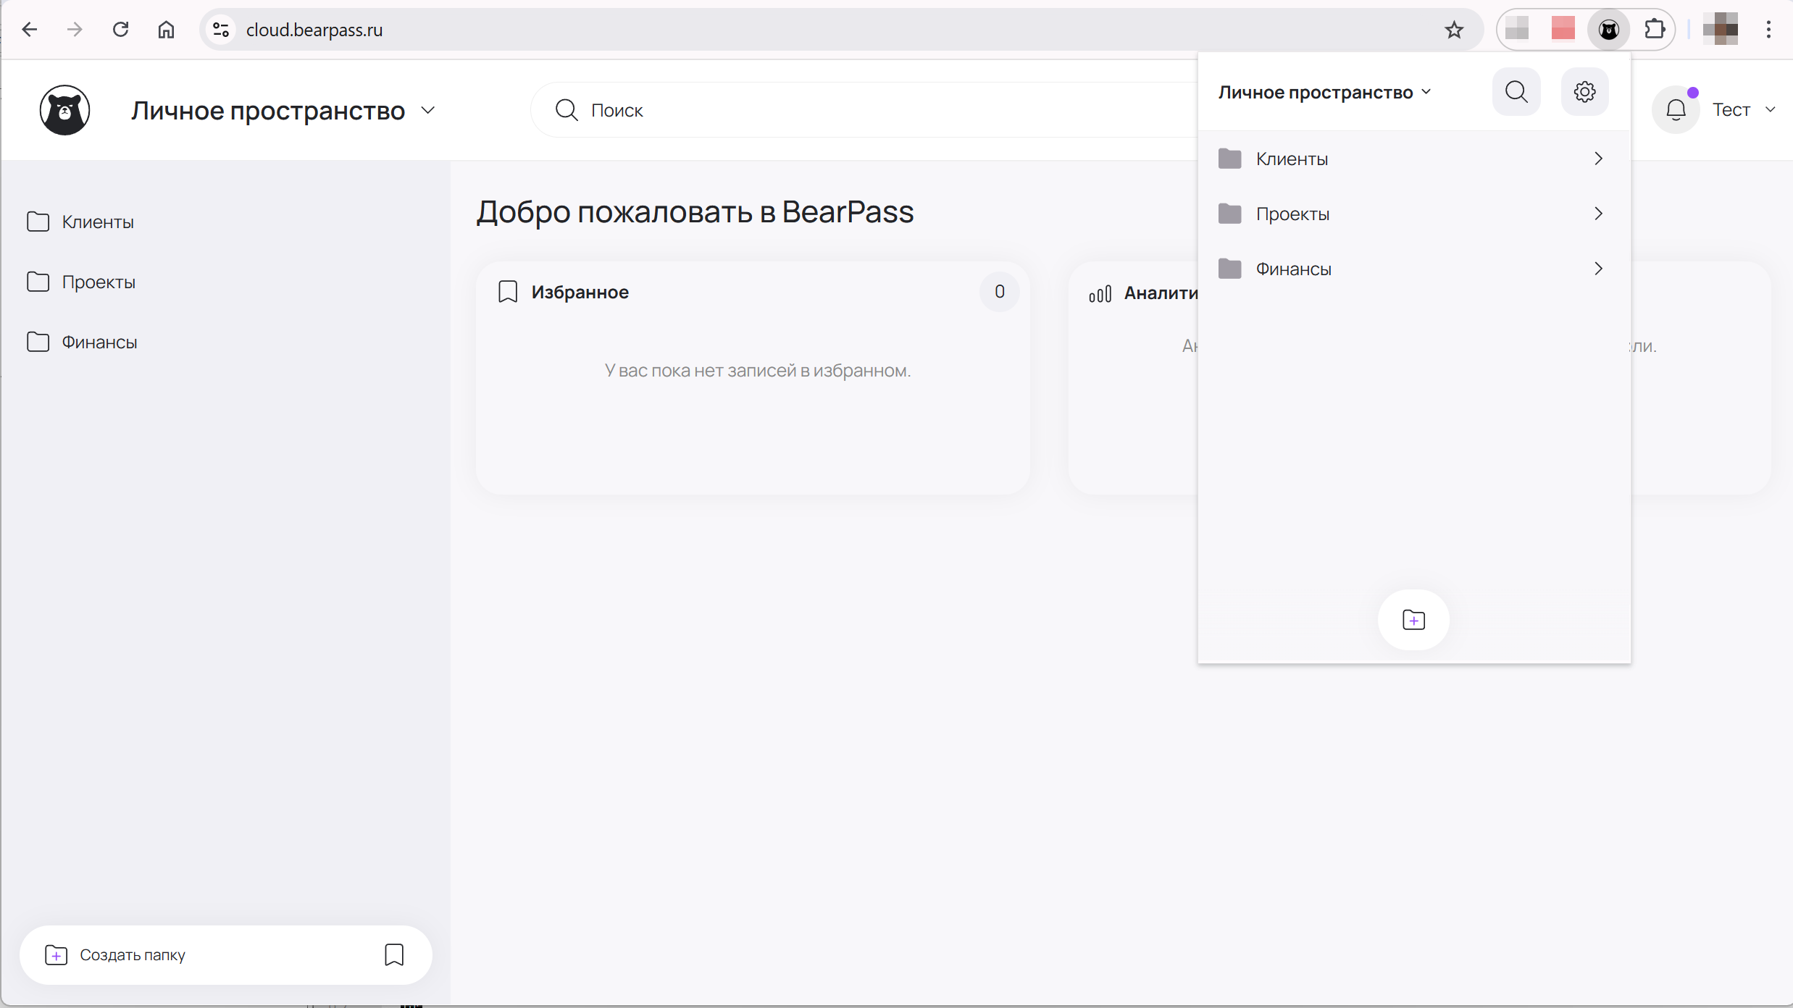Expand the Финансы folder chevron in popup
The height and width of the screenshot is (1008, 1793).
pyautogui.click(x=1598, y=269)
